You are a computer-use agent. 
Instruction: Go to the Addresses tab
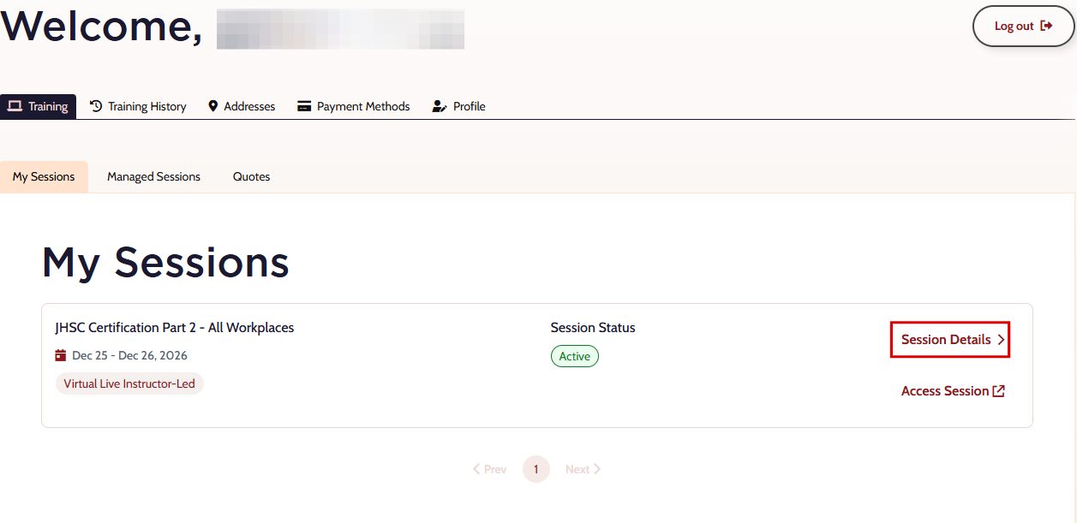pyautogui.click(x=242, y=106)
